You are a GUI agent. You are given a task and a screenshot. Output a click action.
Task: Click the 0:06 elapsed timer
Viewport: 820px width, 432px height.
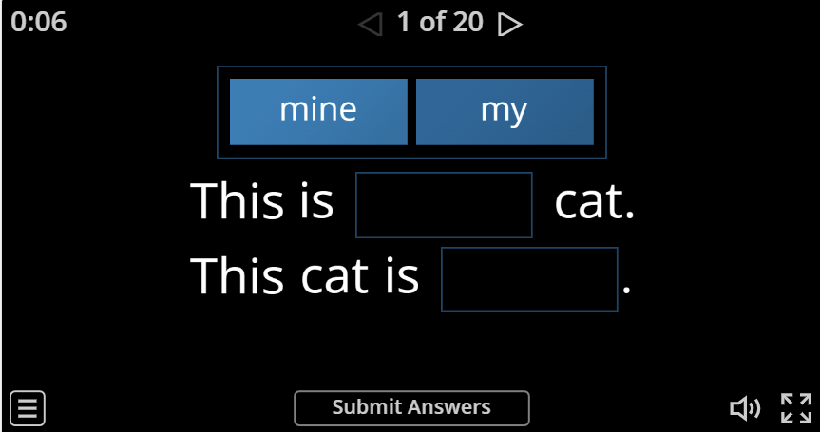(x=39, y=23)
